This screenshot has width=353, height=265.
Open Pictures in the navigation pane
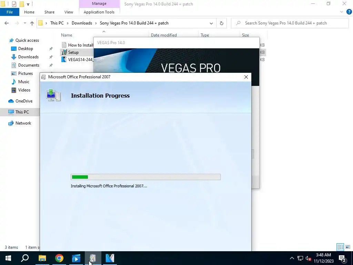25,73
